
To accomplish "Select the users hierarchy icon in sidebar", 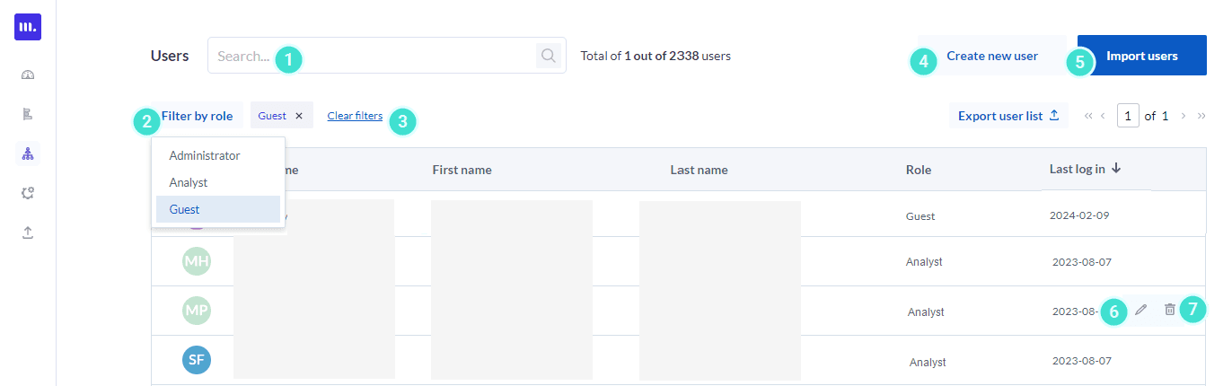I will tap(28, 154).
